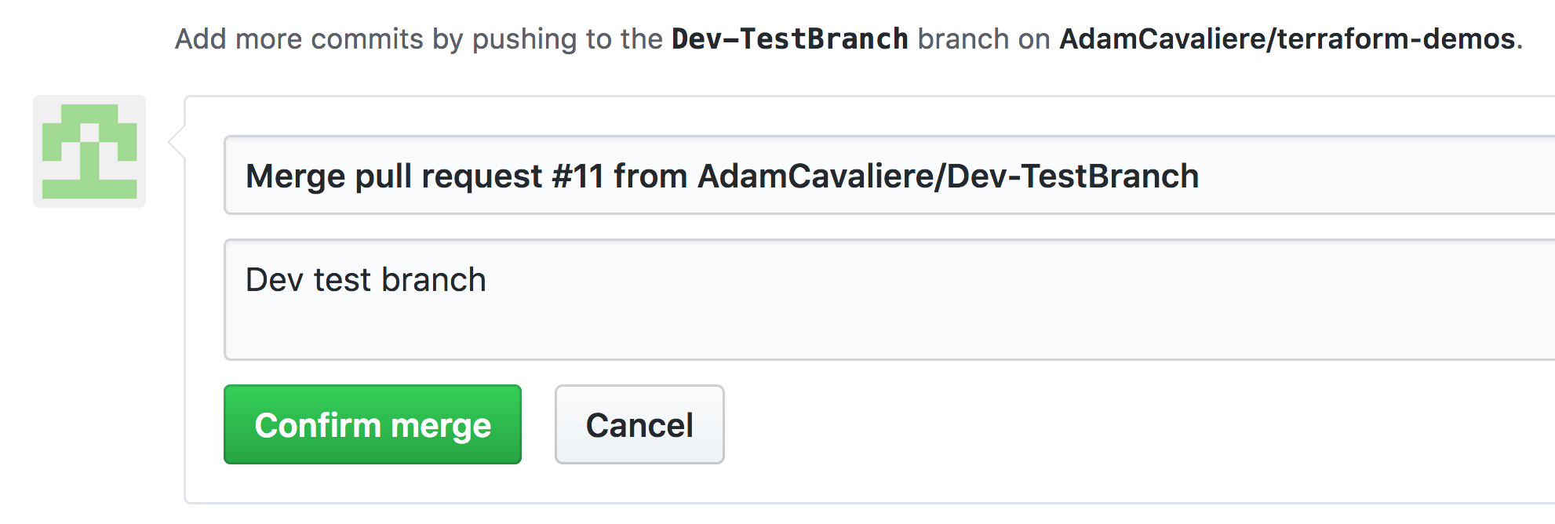
Task: Click the green identicon avatar
Action: coord(89,151)
